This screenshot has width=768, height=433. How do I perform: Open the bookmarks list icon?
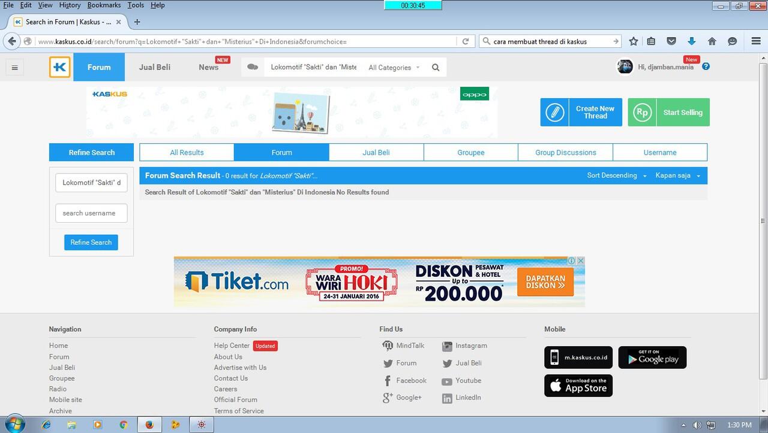pos(652,41)
